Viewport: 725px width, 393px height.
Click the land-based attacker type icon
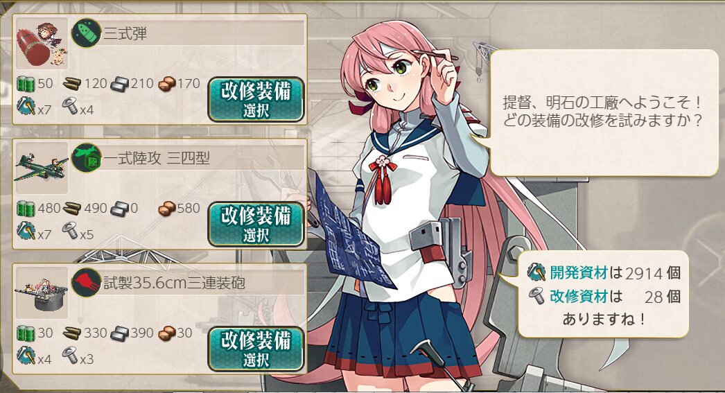(87, 157)
